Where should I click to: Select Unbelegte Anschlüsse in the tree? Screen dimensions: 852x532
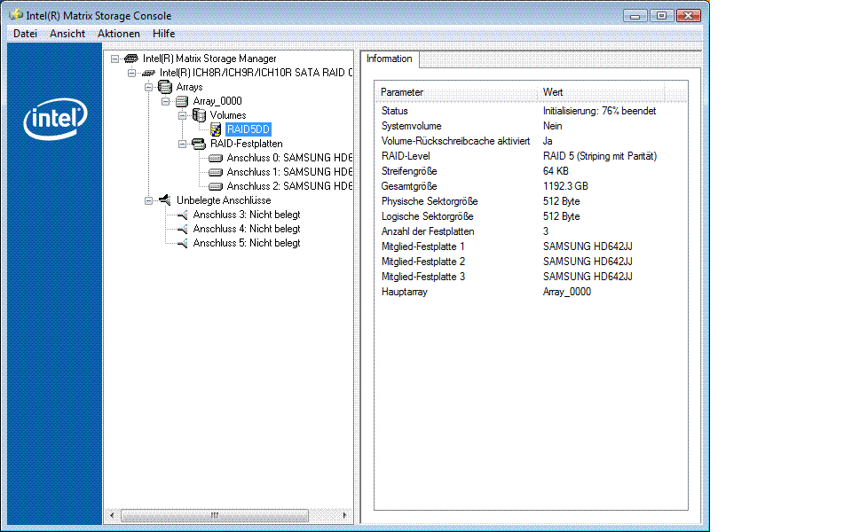pos(224,200)
